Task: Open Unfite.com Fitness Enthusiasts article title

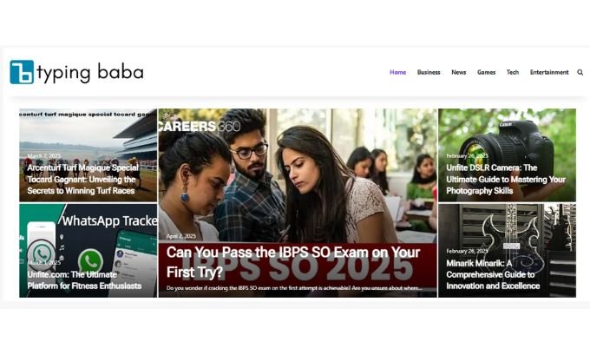Action: [84, 280]
